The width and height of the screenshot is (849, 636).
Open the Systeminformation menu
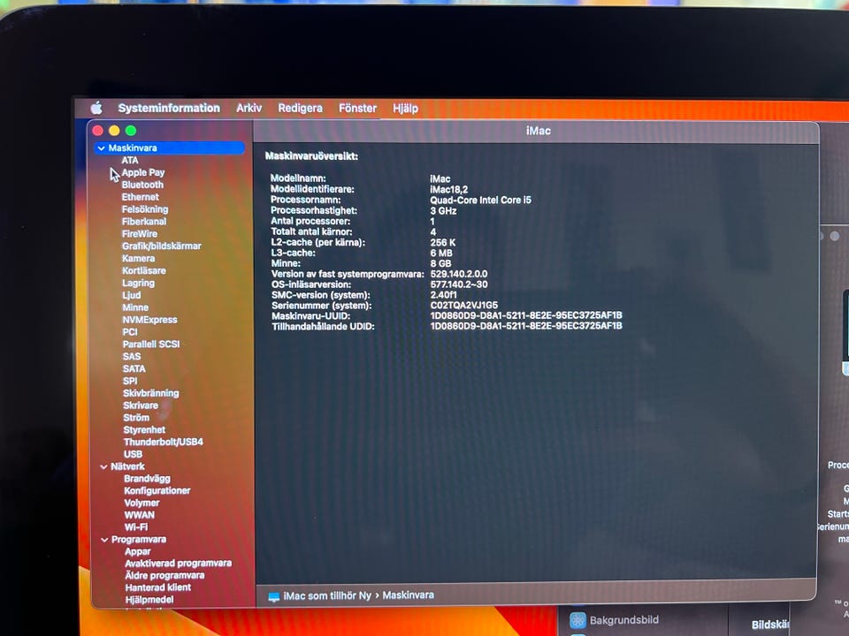[169, 108]
